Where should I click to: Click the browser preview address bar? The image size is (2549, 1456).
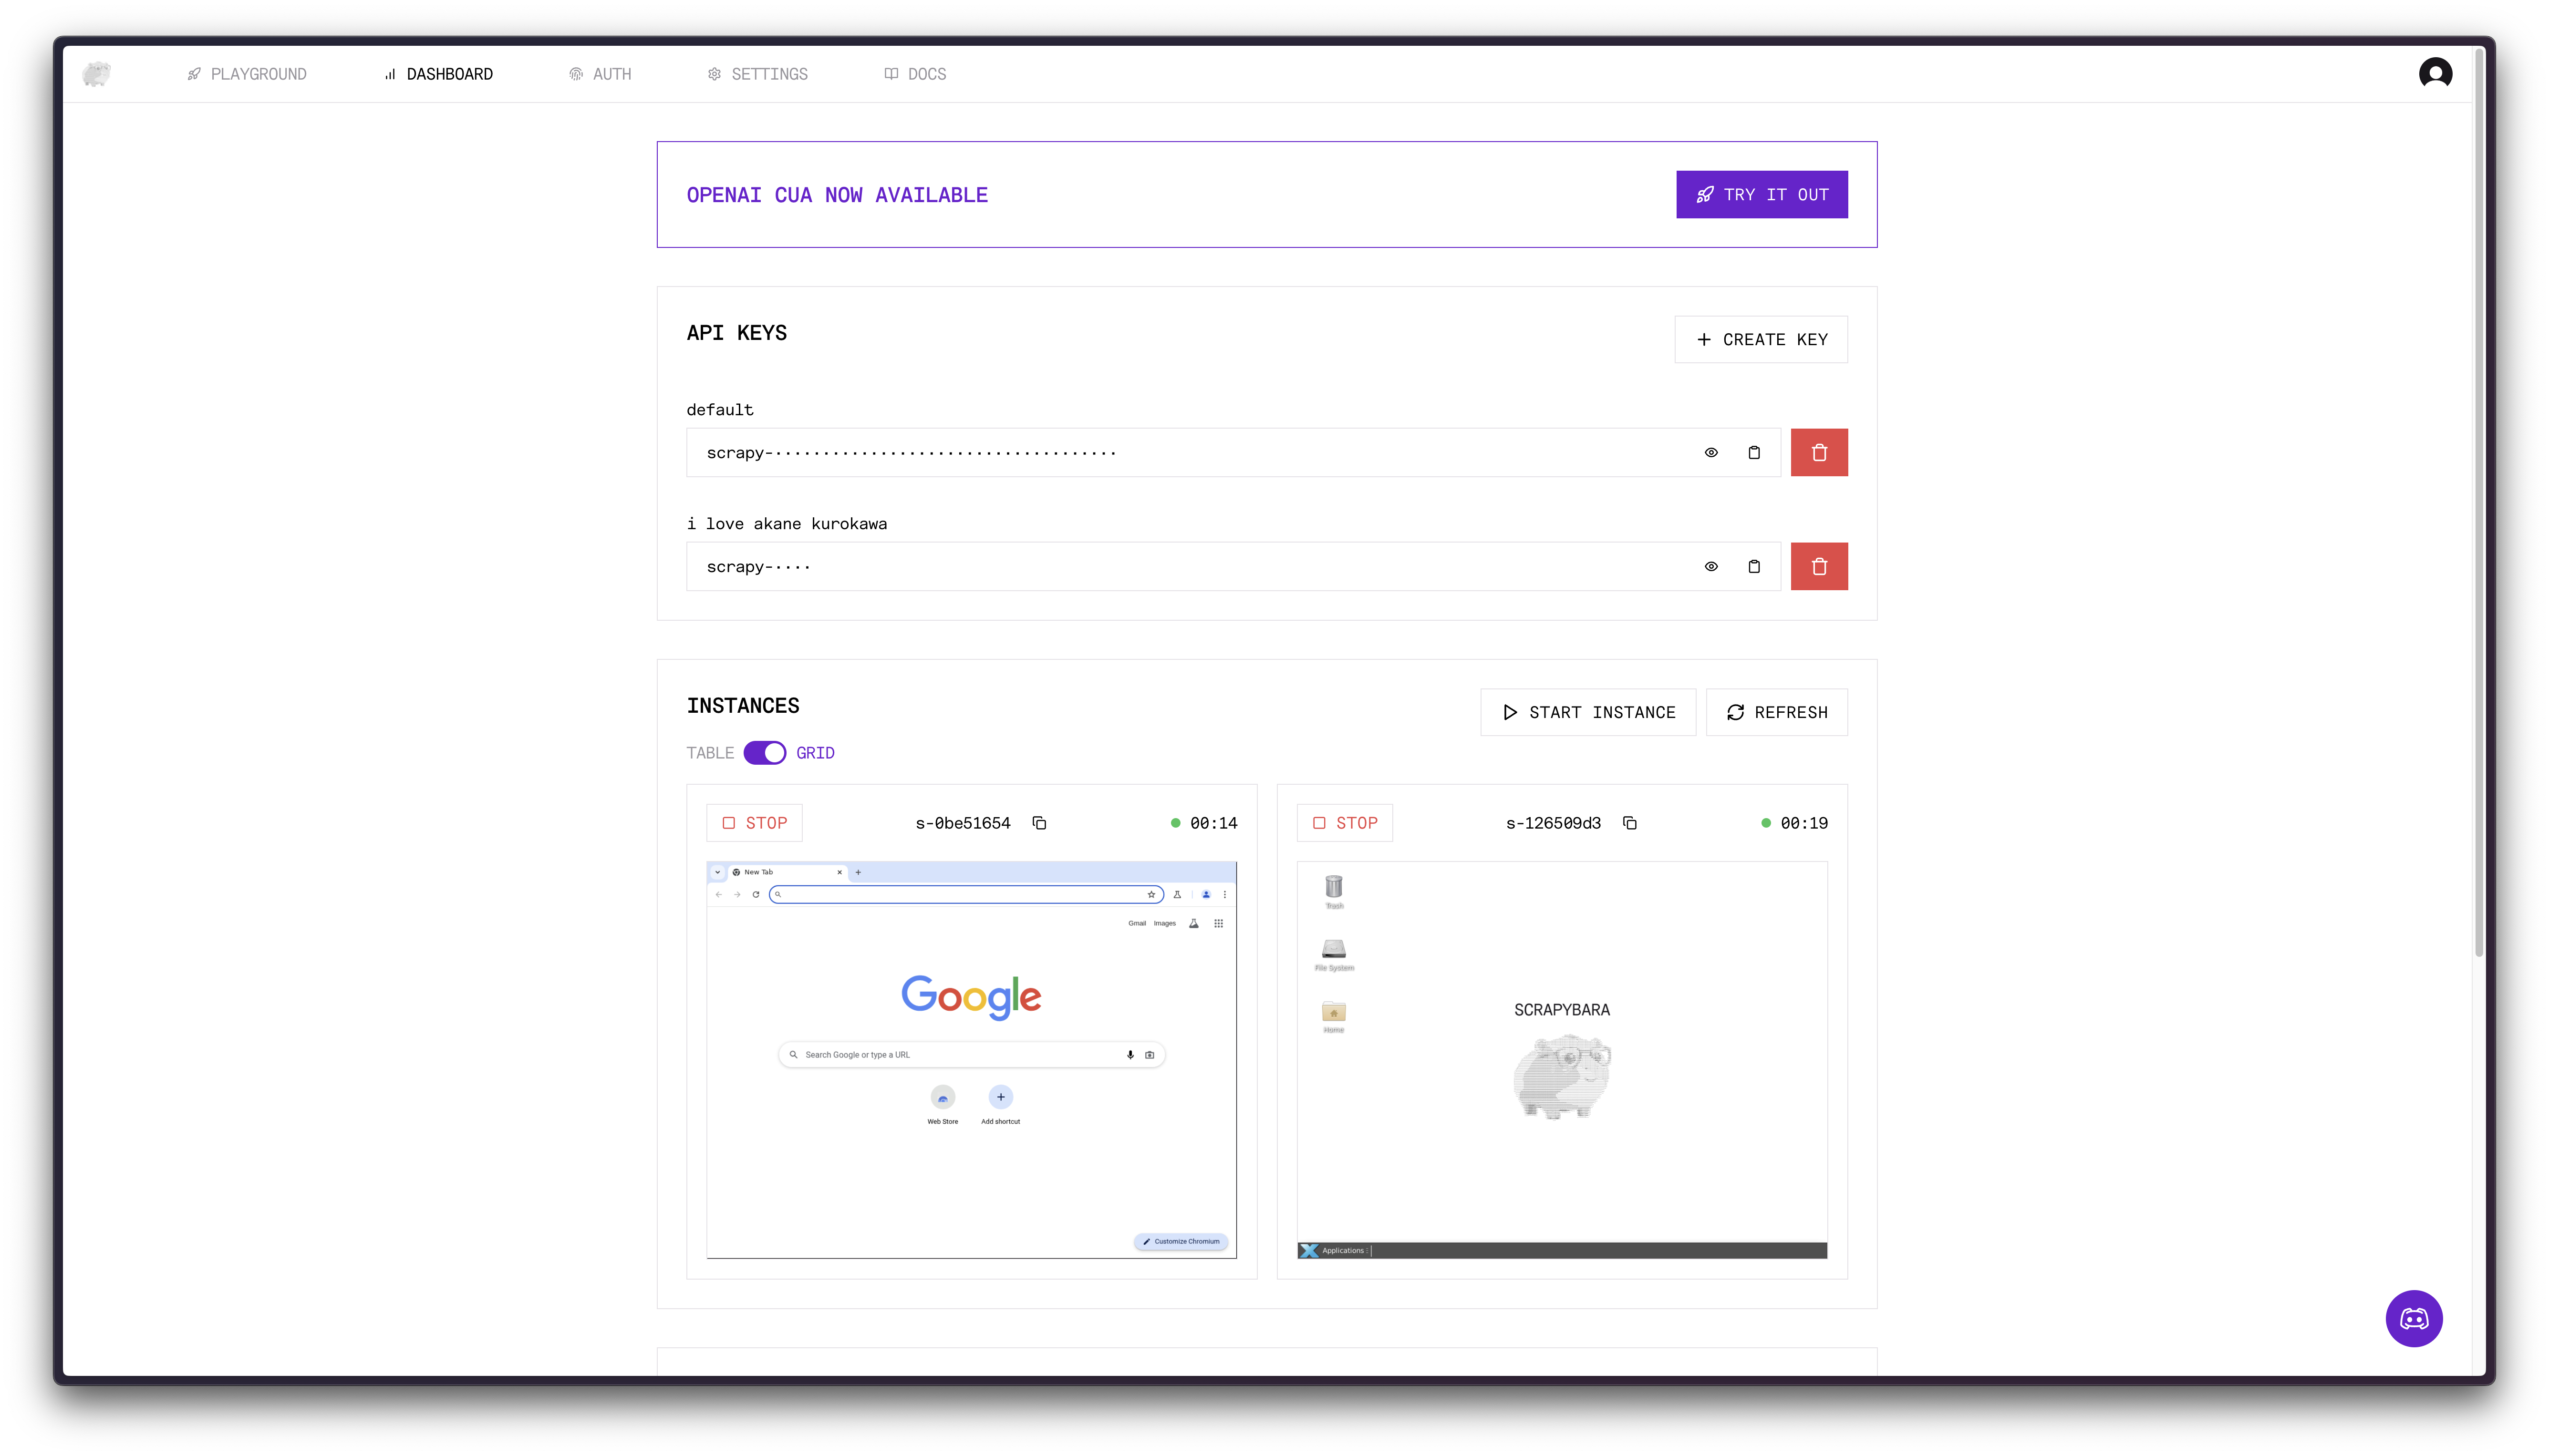tap(965, 894)
